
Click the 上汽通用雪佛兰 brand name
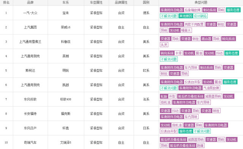tap(30, 42)
